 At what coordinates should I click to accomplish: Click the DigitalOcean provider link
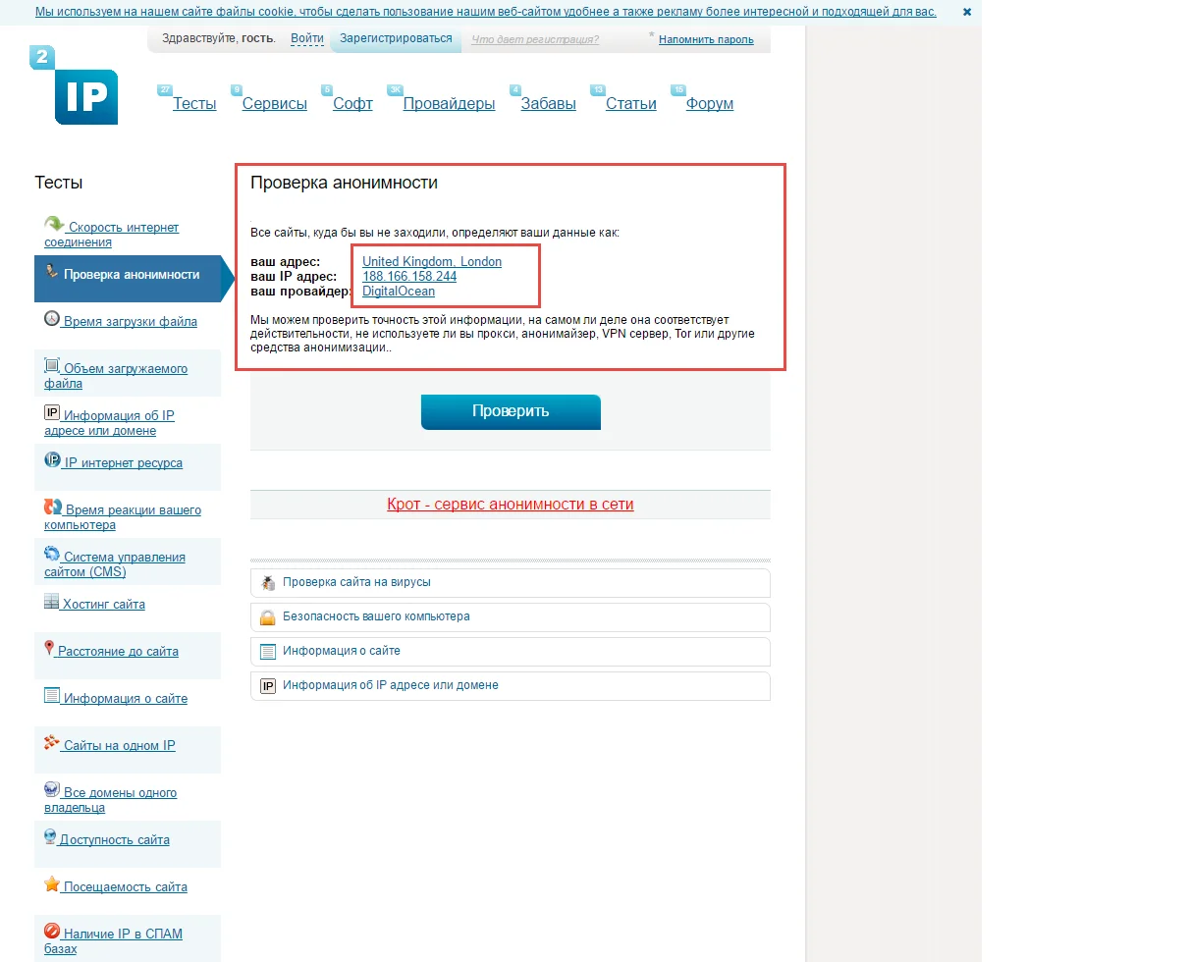coord(399,292)
